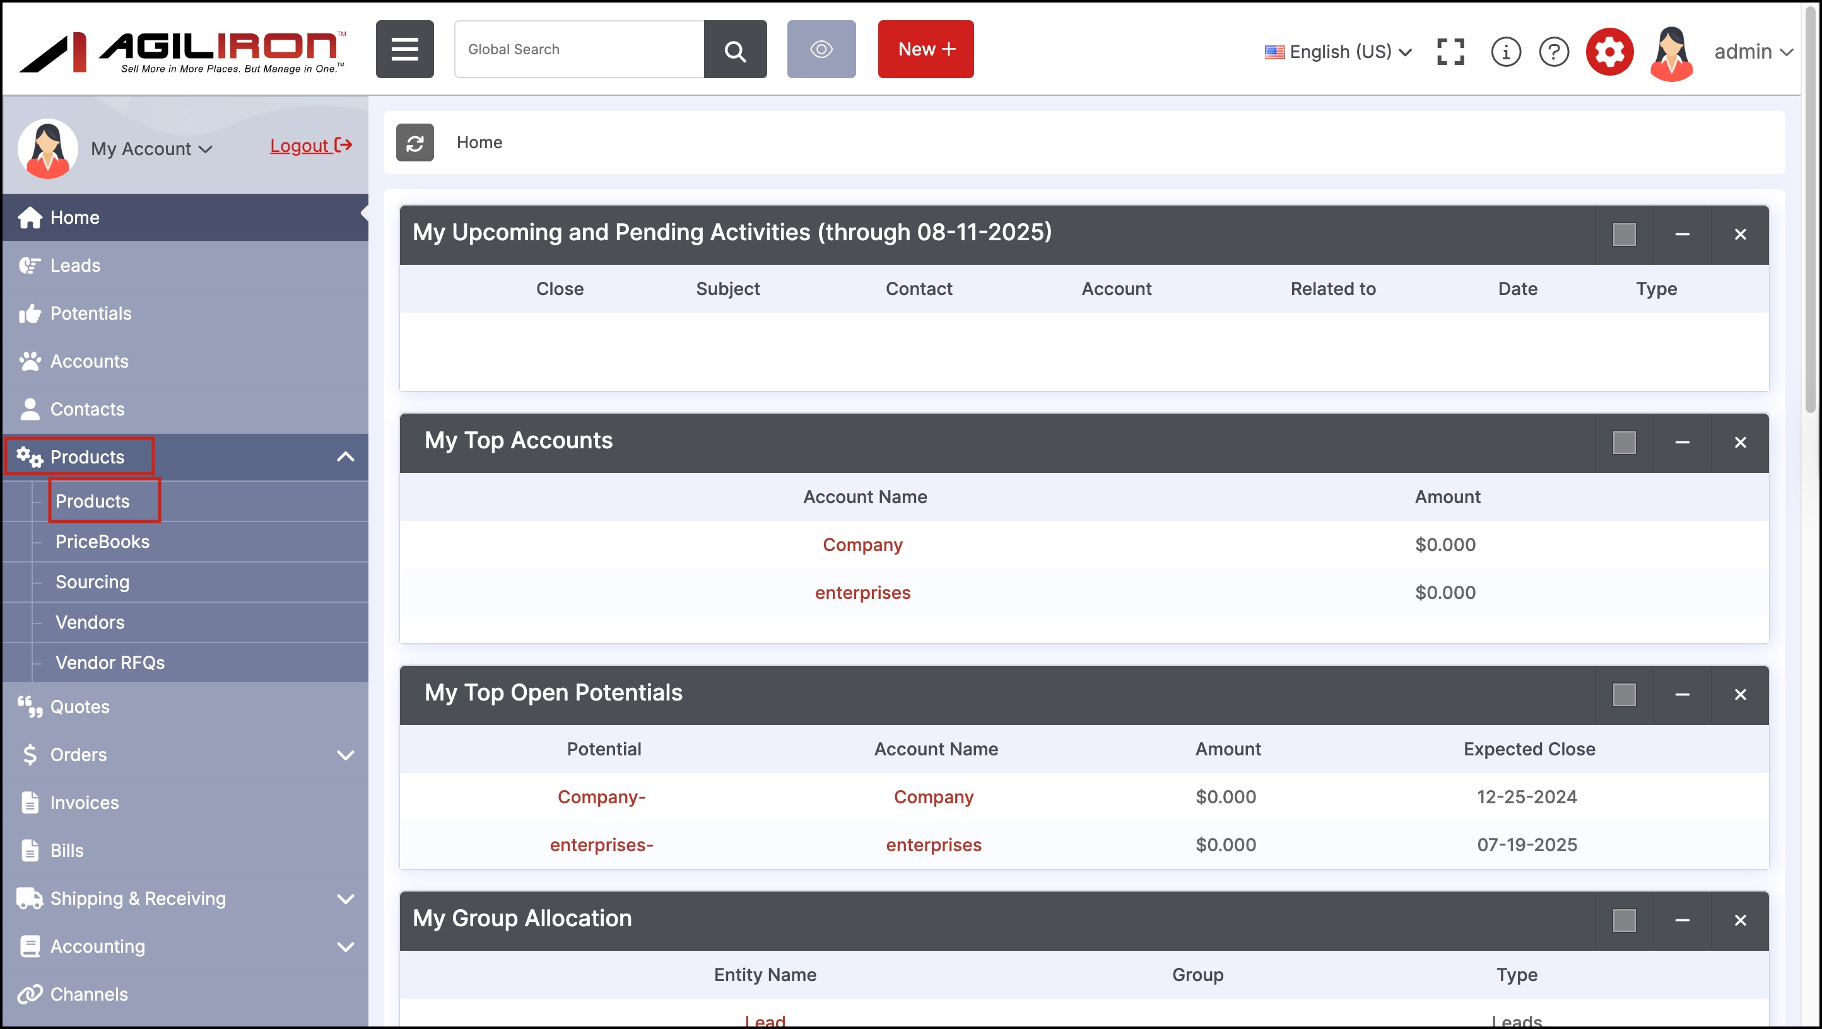This screenshot has width=1822, height=1029.
Task: Minimize the My Top Accounts widget
Action: (x=1682, y=443)
